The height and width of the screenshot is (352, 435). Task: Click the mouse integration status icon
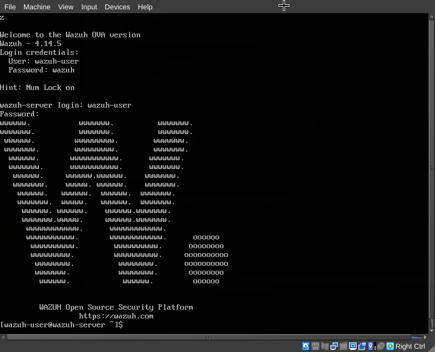click(x=381, y=346)
